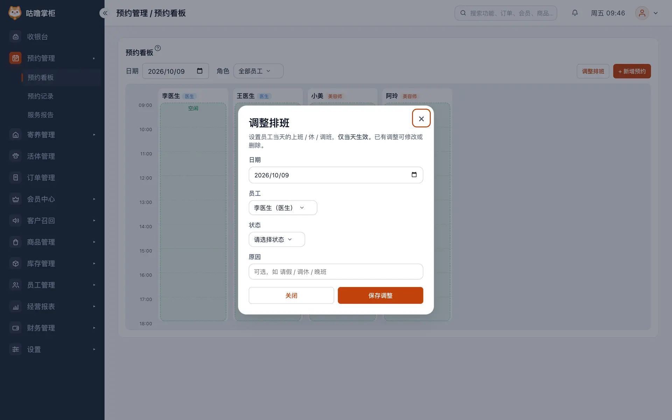Image resolution: width=672 pixels, height=420 pixels.
Task: Expand 员工管理 sidebar menu
Action: click(52, 285)
